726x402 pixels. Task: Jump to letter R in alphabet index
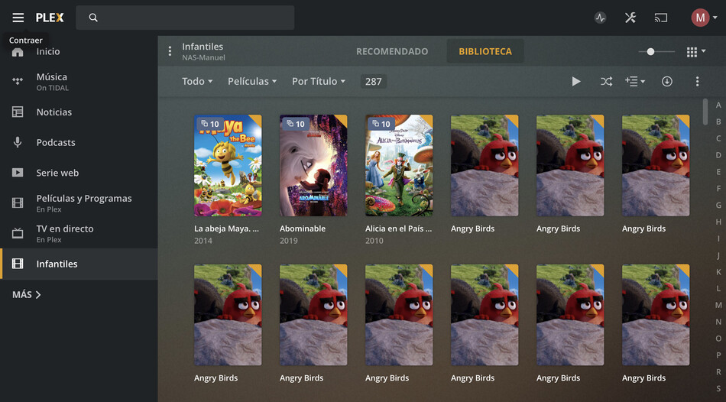click(x=718, y=372)
